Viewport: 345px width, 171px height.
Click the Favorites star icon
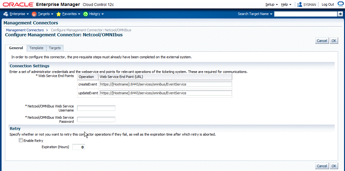tap(59, 14)
